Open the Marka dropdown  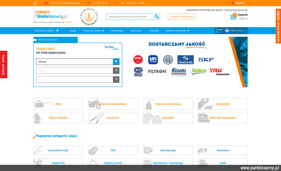78,62
